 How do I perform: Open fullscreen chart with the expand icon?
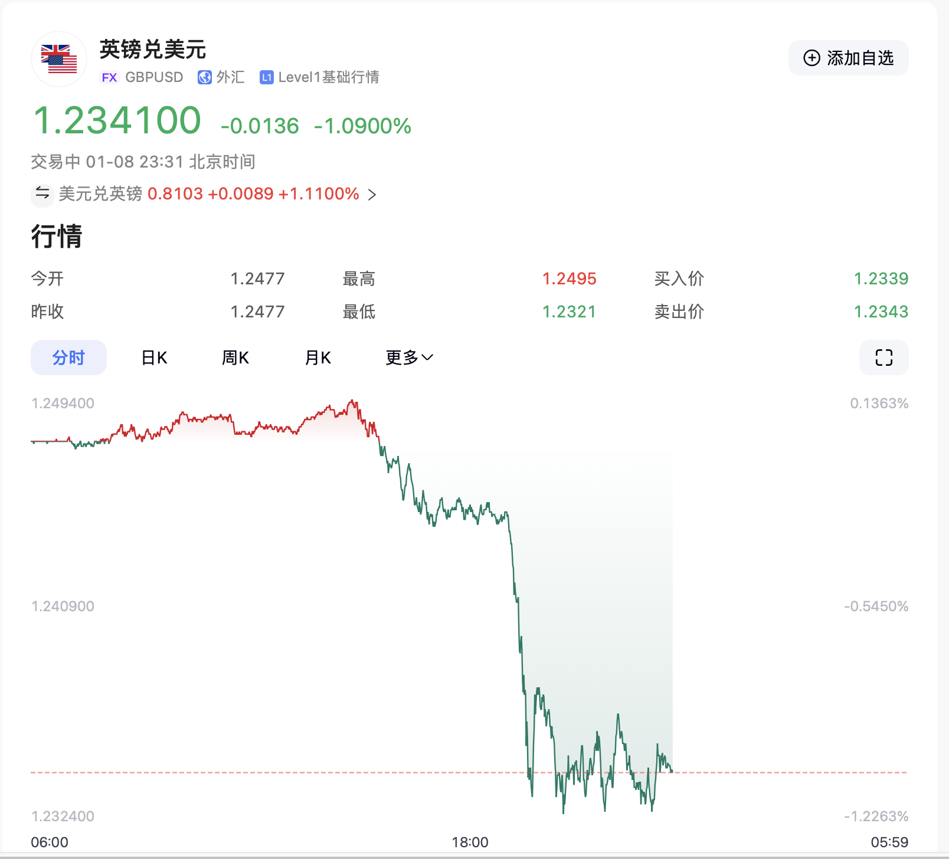(883, 357)
